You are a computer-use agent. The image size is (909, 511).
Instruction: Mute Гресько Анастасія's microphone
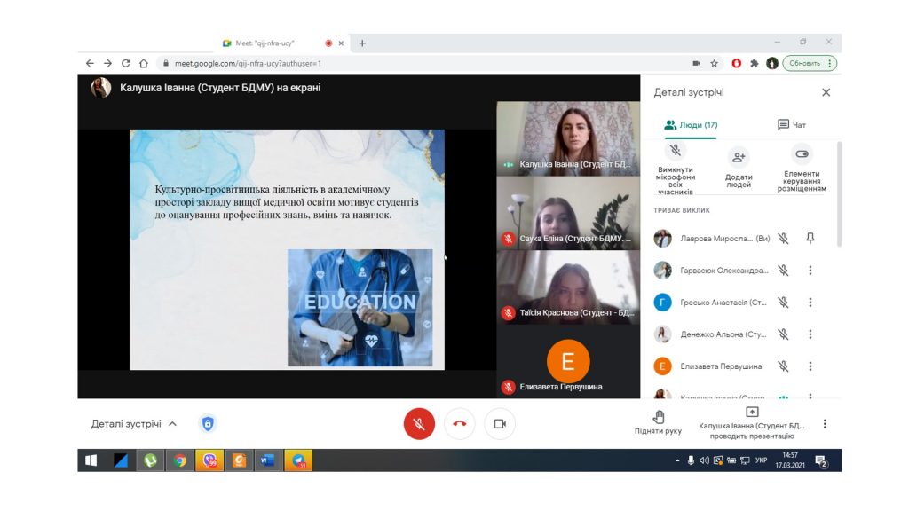783,302
